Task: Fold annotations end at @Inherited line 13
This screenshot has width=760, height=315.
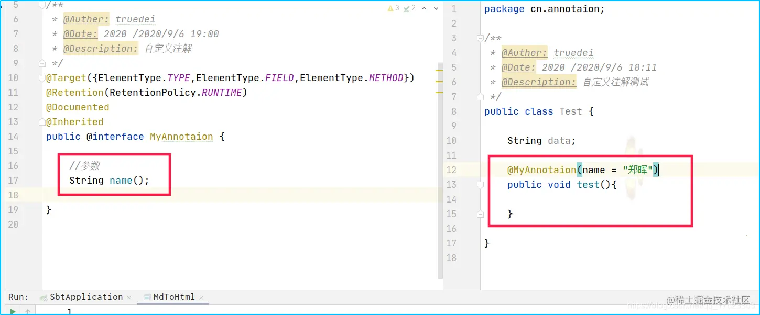Action: pyautogui.click(x=42, y=122)
